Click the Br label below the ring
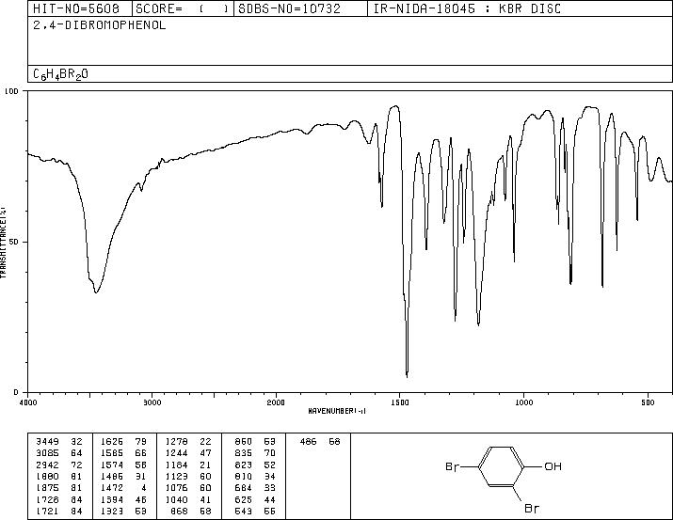673x520 pixels. [532, 509]
